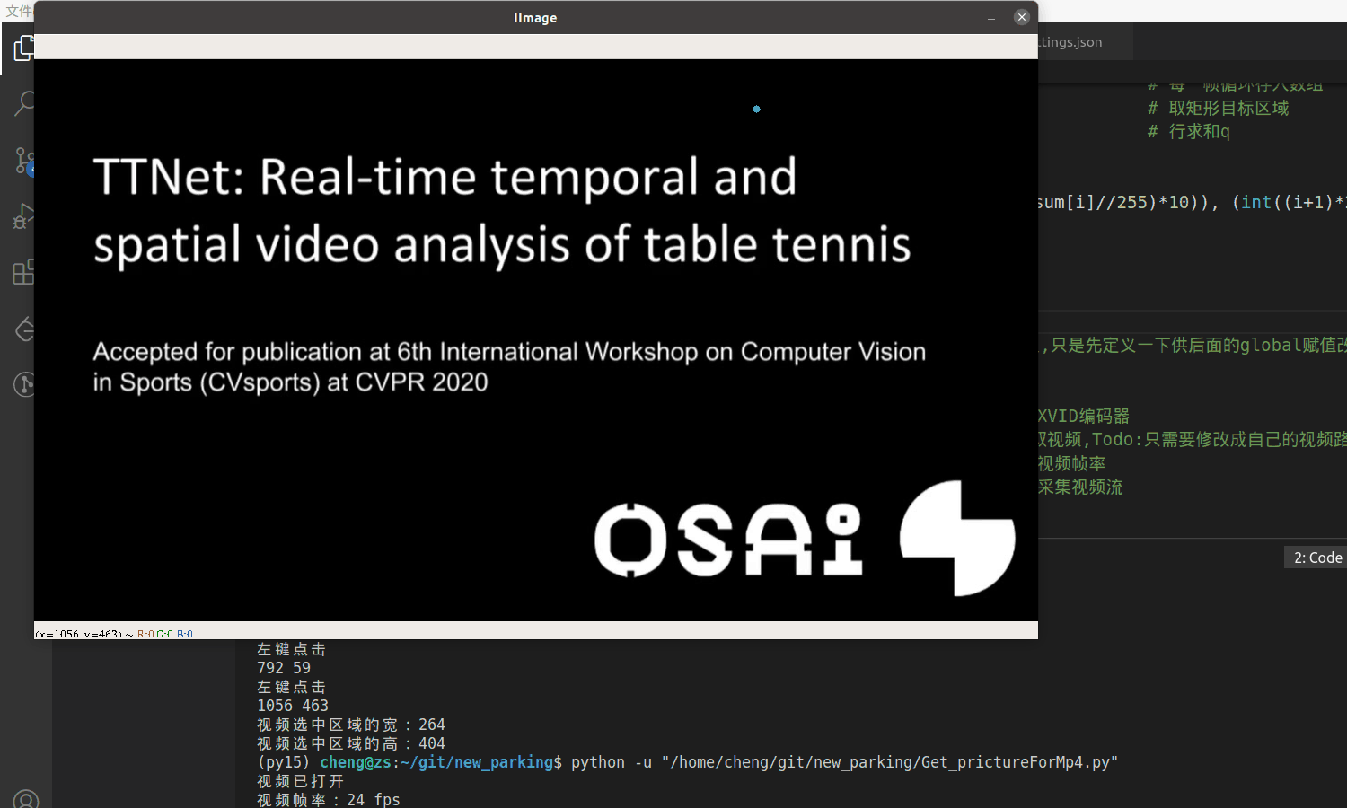Click the pixel coordinate status bar in IImage
The height and width of the screenshot is (808, 1347).
tap(535, 631)
